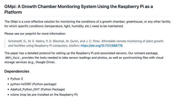
Task: Click 'The GMpi is a cost-effective solution' paragraph
Action: [x=87, y=24]
